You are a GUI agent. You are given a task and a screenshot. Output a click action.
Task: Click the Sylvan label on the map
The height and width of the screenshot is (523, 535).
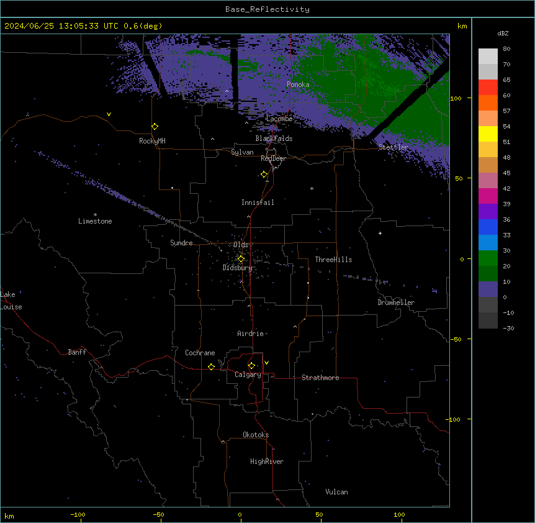point(242,152)
